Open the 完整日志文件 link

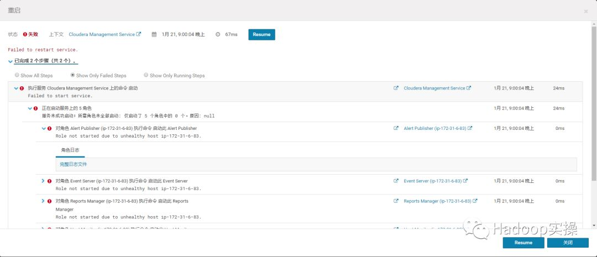(74, 165)
